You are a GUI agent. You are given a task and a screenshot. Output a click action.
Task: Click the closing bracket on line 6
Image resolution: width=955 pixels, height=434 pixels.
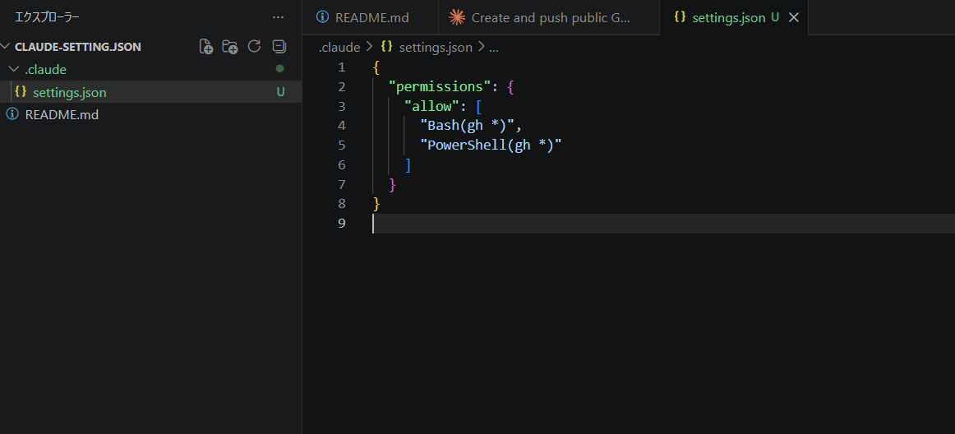(408, 164)
